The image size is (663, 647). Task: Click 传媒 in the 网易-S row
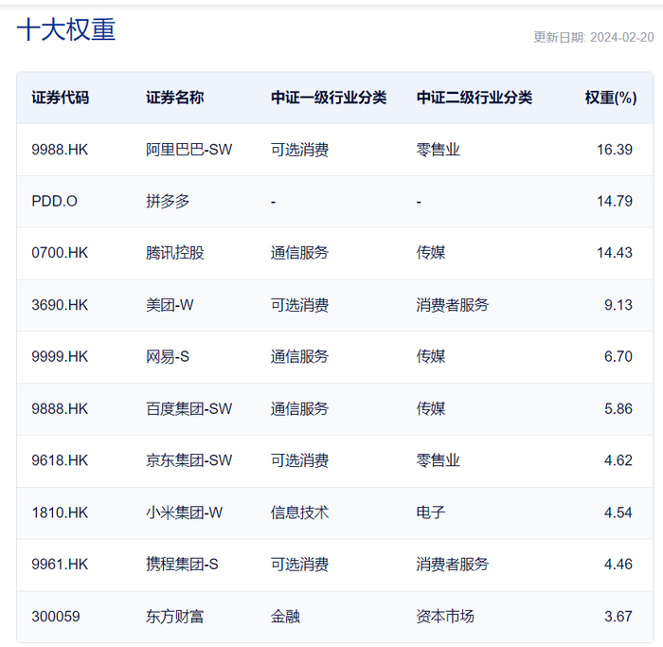(x=431, y=356)
